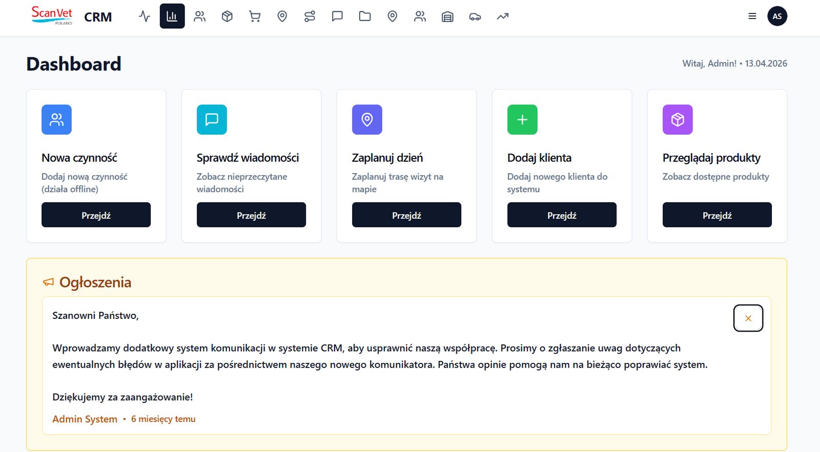Click the 'Witaj, Admin! • 13.04.2026' greeting text
The height and width of the screenshot is (452, 820).
734,63
